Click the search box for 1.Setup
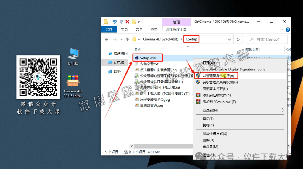The height and width of the screenshot is (169, 303). pyautogui.click(x=267, y=39)
